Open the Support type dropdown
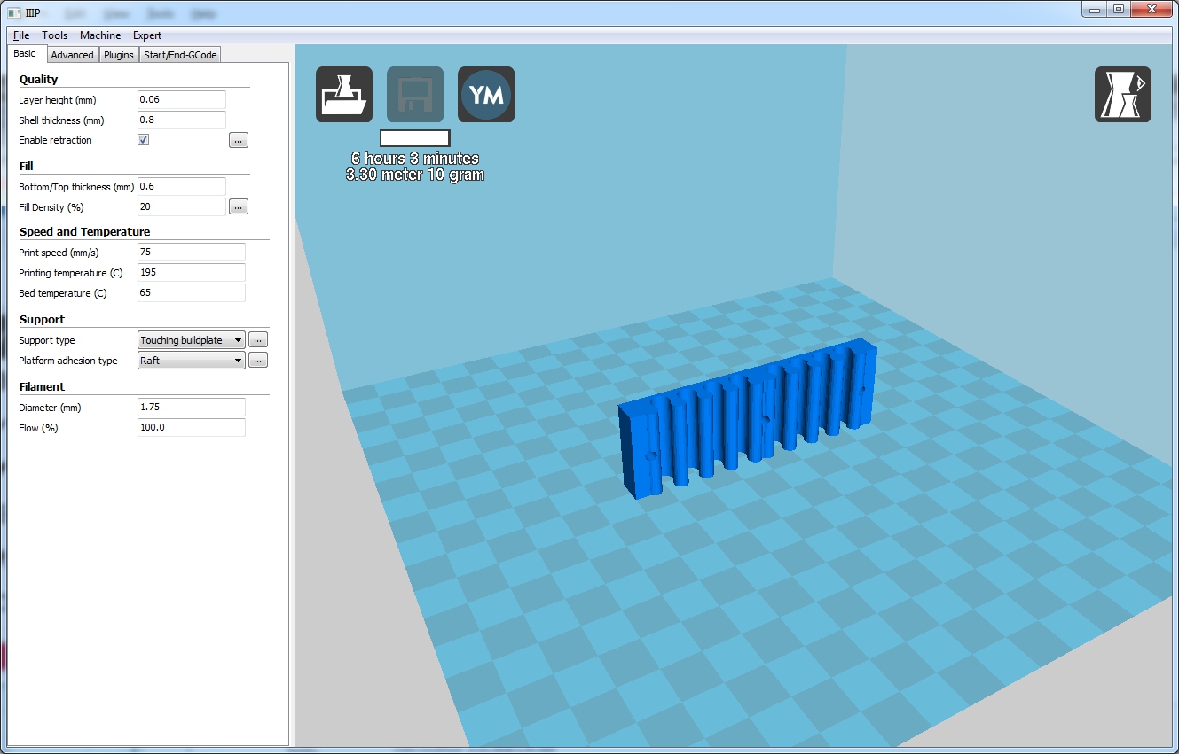Viewport: 1179px width, 754px height. (192, 340)
